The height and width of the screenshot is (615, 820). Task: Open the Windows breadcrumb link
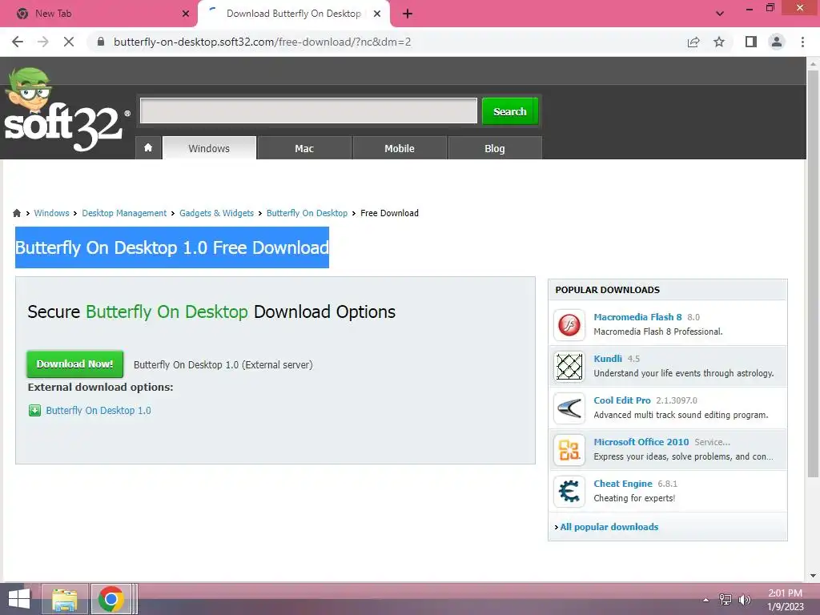click(51, 213)
